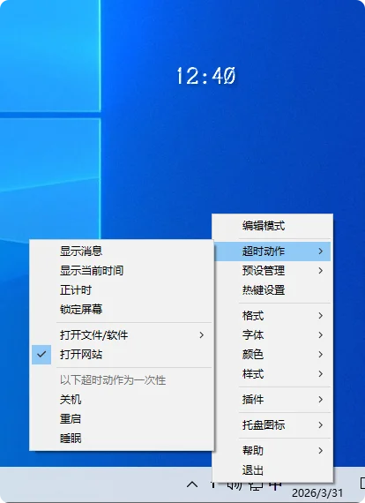
Task: Select 正计时 as timeout action
Action: pos(122,290)
